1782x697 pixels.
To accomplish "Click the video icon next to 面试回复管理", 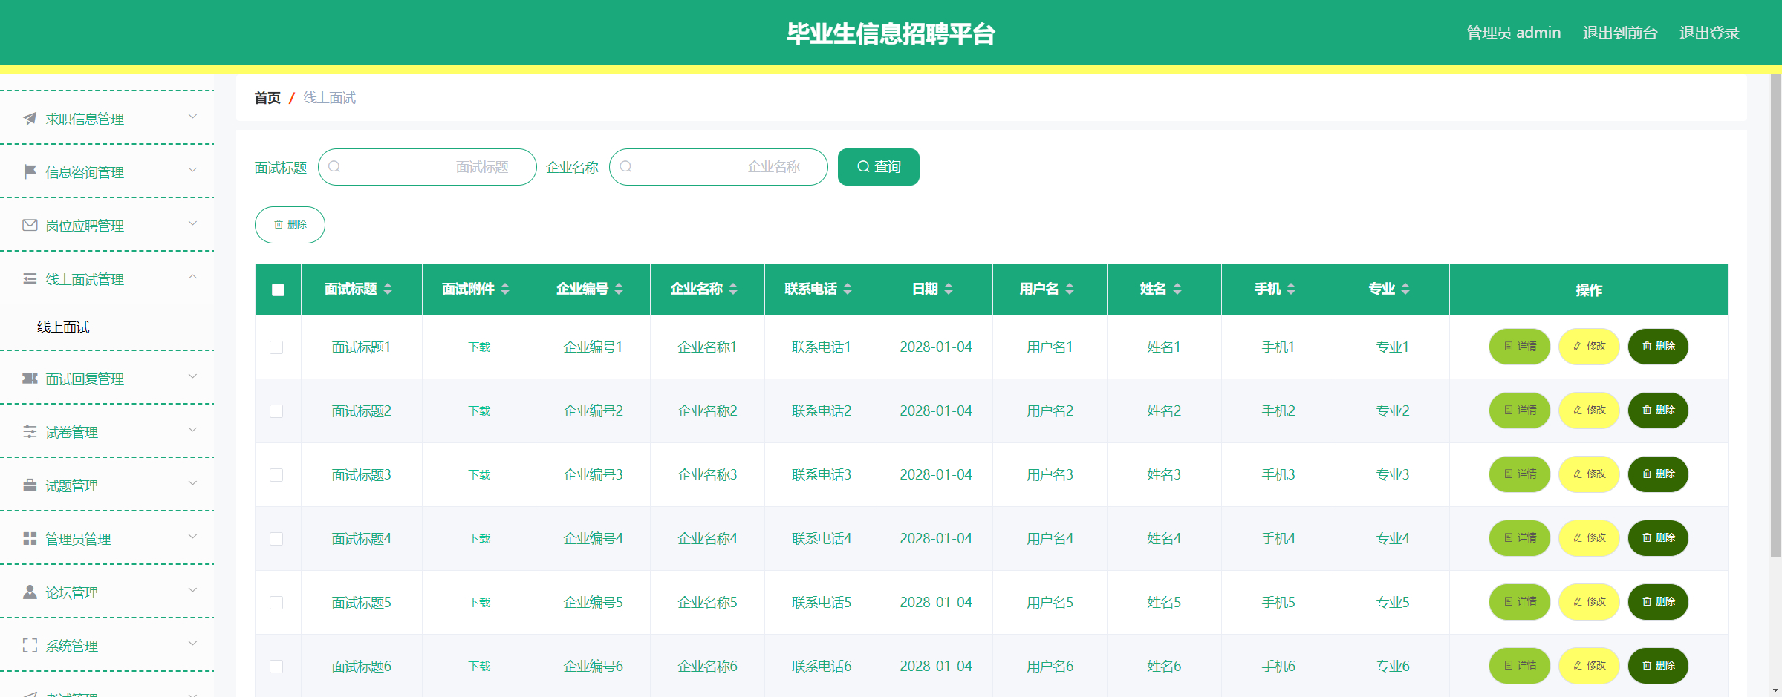I will pos(29,378).
